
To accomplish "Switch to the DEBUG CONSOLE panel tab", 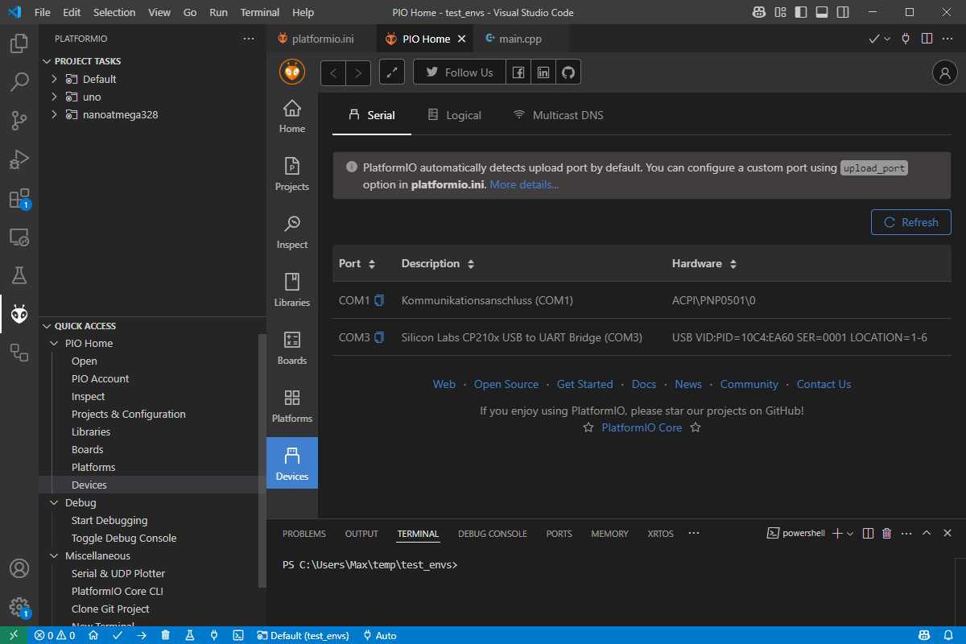I will point(493,534).
